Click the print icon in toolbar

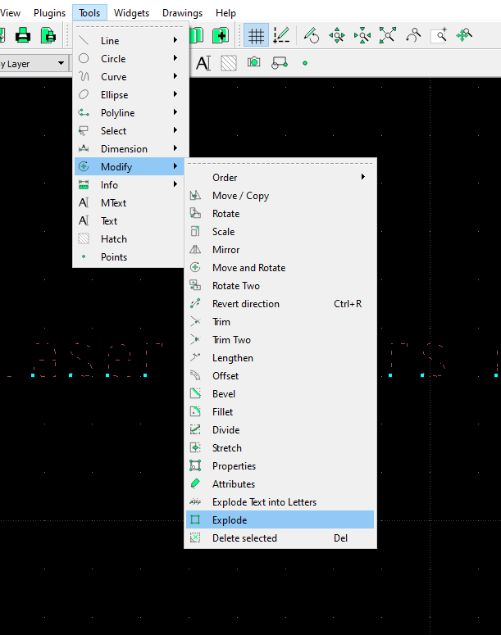coord(23,35)
